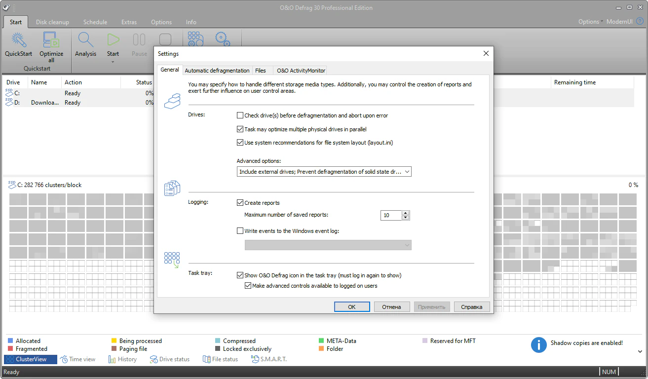Click the cluster-grid gear icon in ribbon
Image resolution: width=648 pixels, height=379 pixels.
point(195,39)
